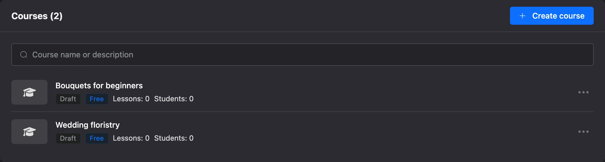The image size is (605, 162).
Task: Expand the three-dot menu for Wedding floristry
Action: pos(584,132)
